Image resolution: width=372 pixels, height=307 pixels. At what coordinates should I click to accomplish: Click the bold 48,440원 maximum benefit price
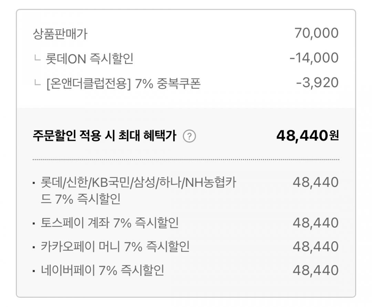point(307,136)
